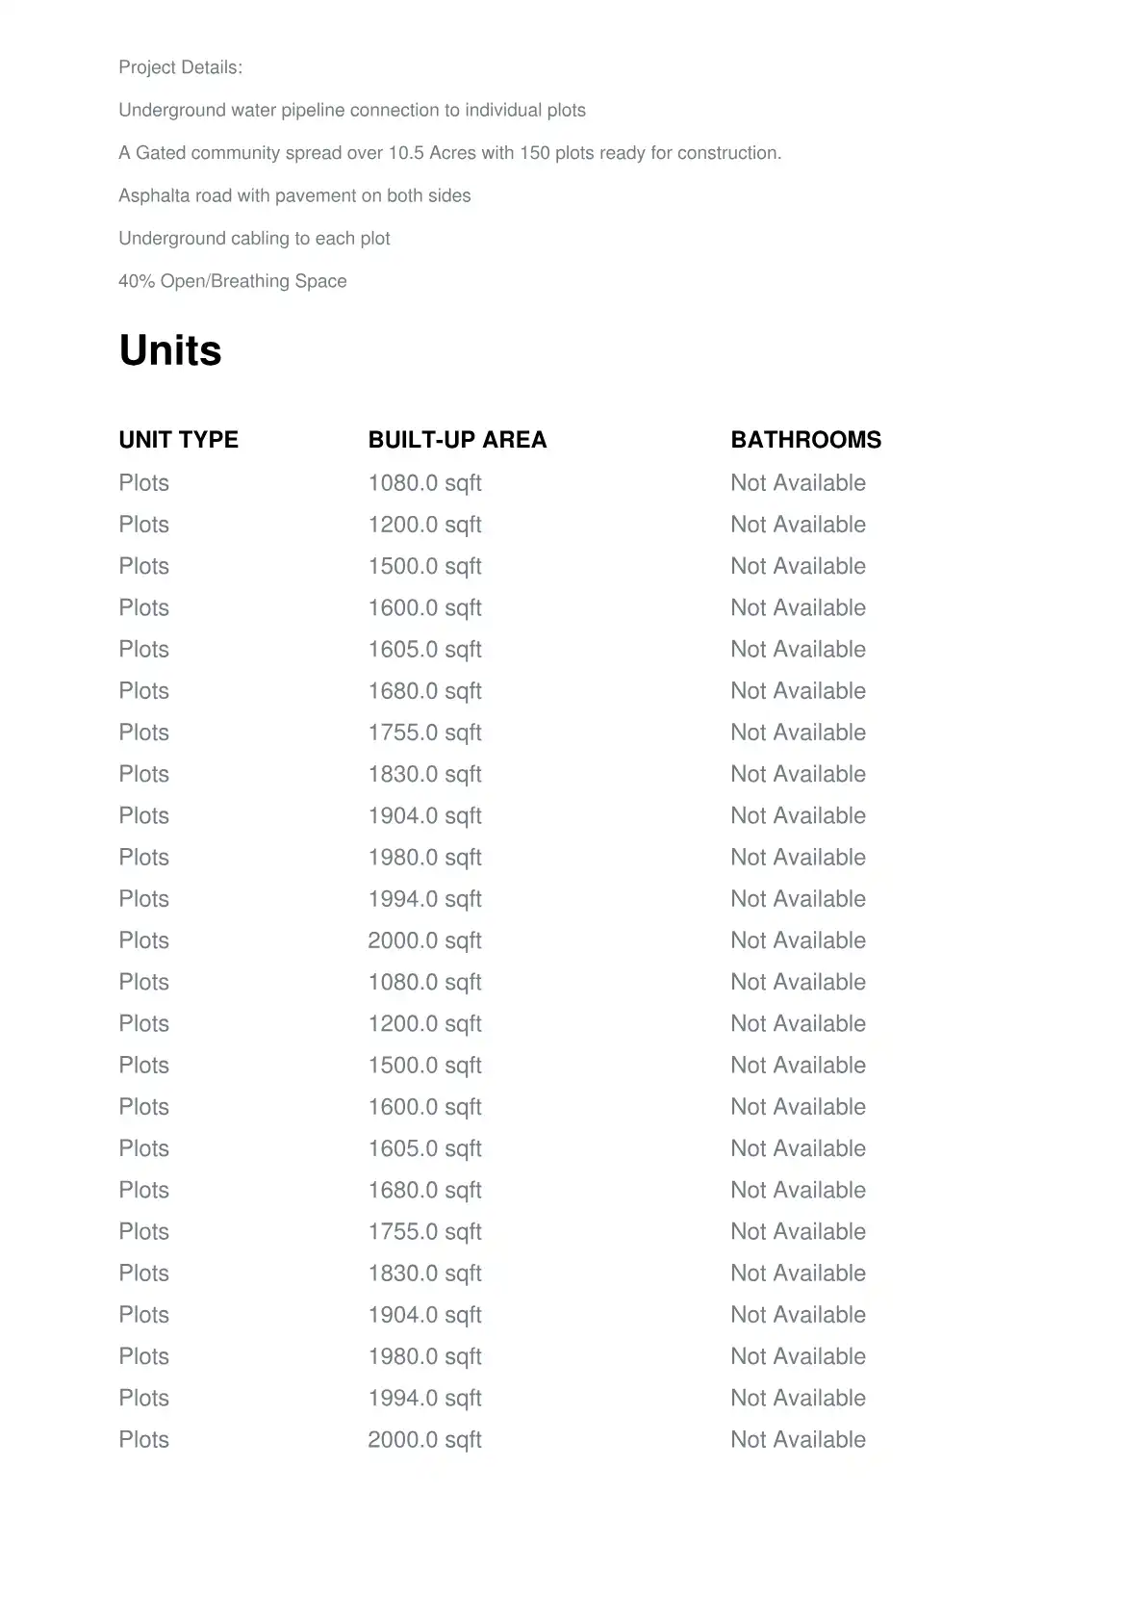This screenshot has height=1621, width=1145.
Task: Click 'Not Available' in the last table row
Action: click(x=798, y=1439)
